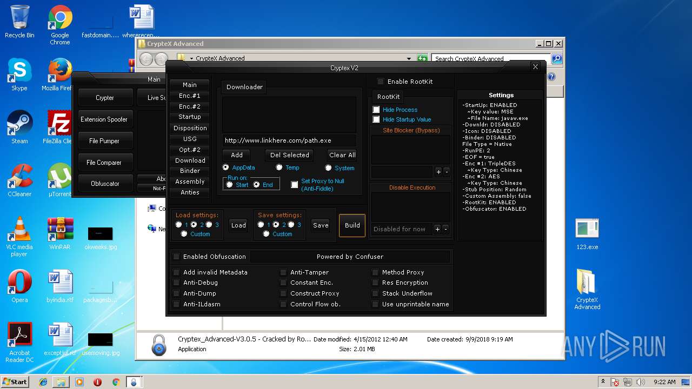Image resolution: width=692 pixels, height=389 pixels.
Task: Click the Chrome taskbar icon
Action: coord(116,382)
